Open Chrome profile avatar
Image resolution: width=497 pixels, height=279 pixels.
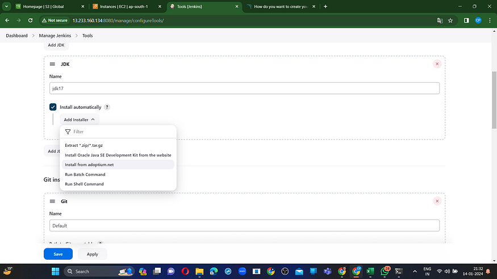[x=478, y=20]
